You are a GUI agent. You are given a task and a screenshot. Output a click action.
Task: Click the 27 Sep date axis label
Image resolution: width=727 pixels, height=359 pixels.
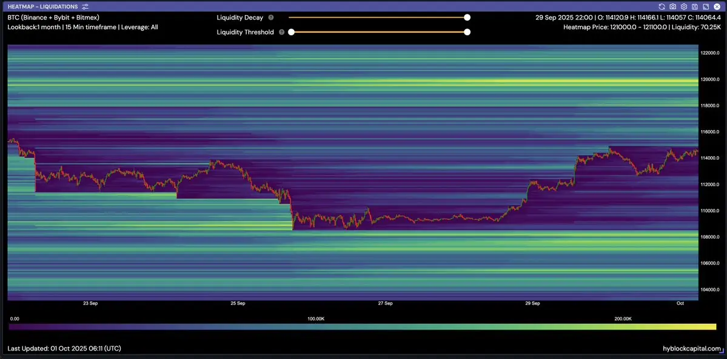click(385, 303)
